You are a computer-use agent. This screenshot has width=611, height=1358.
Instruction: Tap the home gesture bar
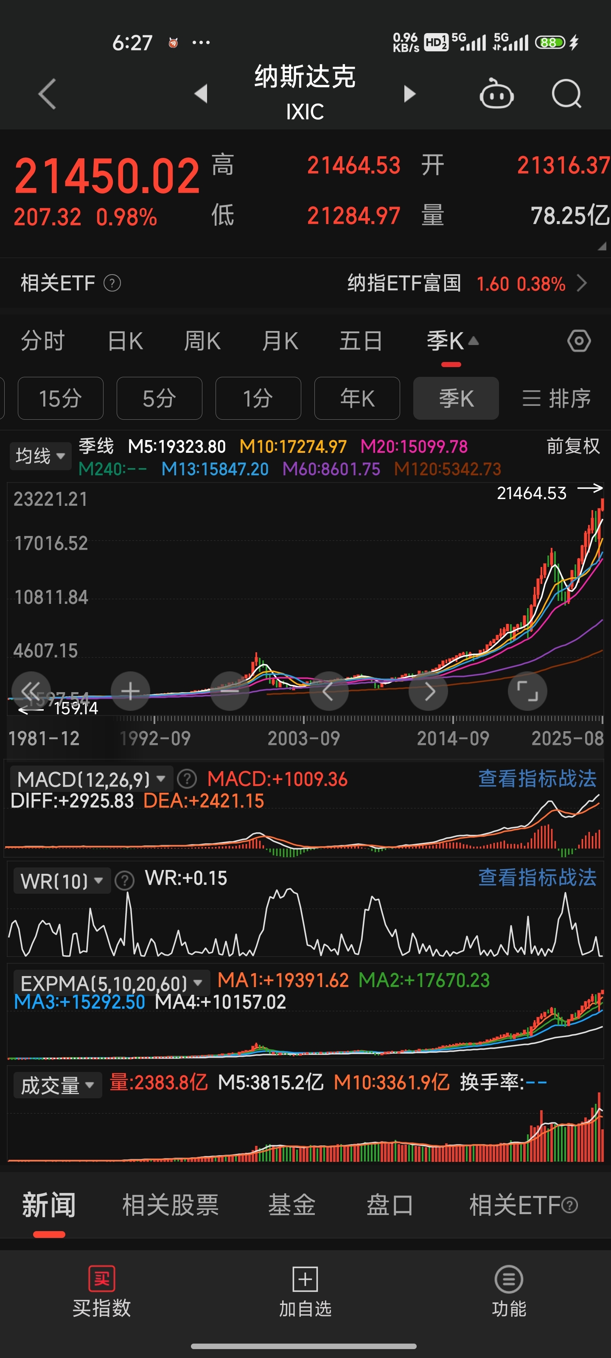tap(304, 1346)
